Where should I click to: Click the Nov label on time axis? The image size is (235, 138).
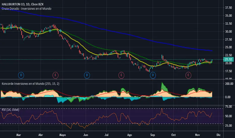click(x=197, y=135)
